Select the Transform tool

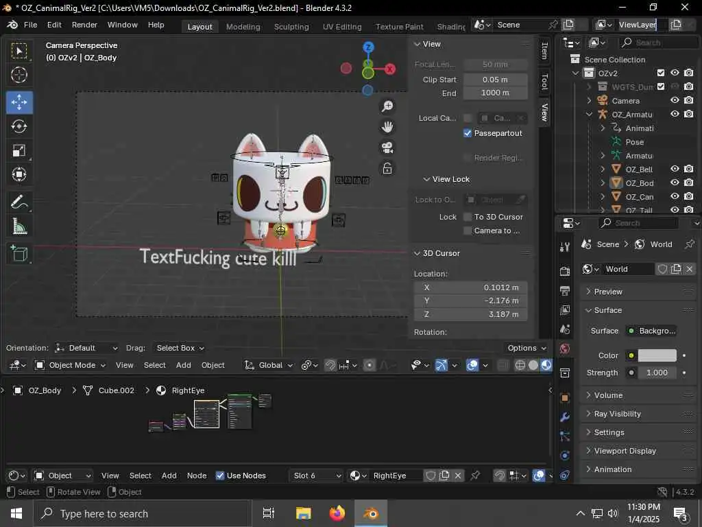tap(19, 174)
